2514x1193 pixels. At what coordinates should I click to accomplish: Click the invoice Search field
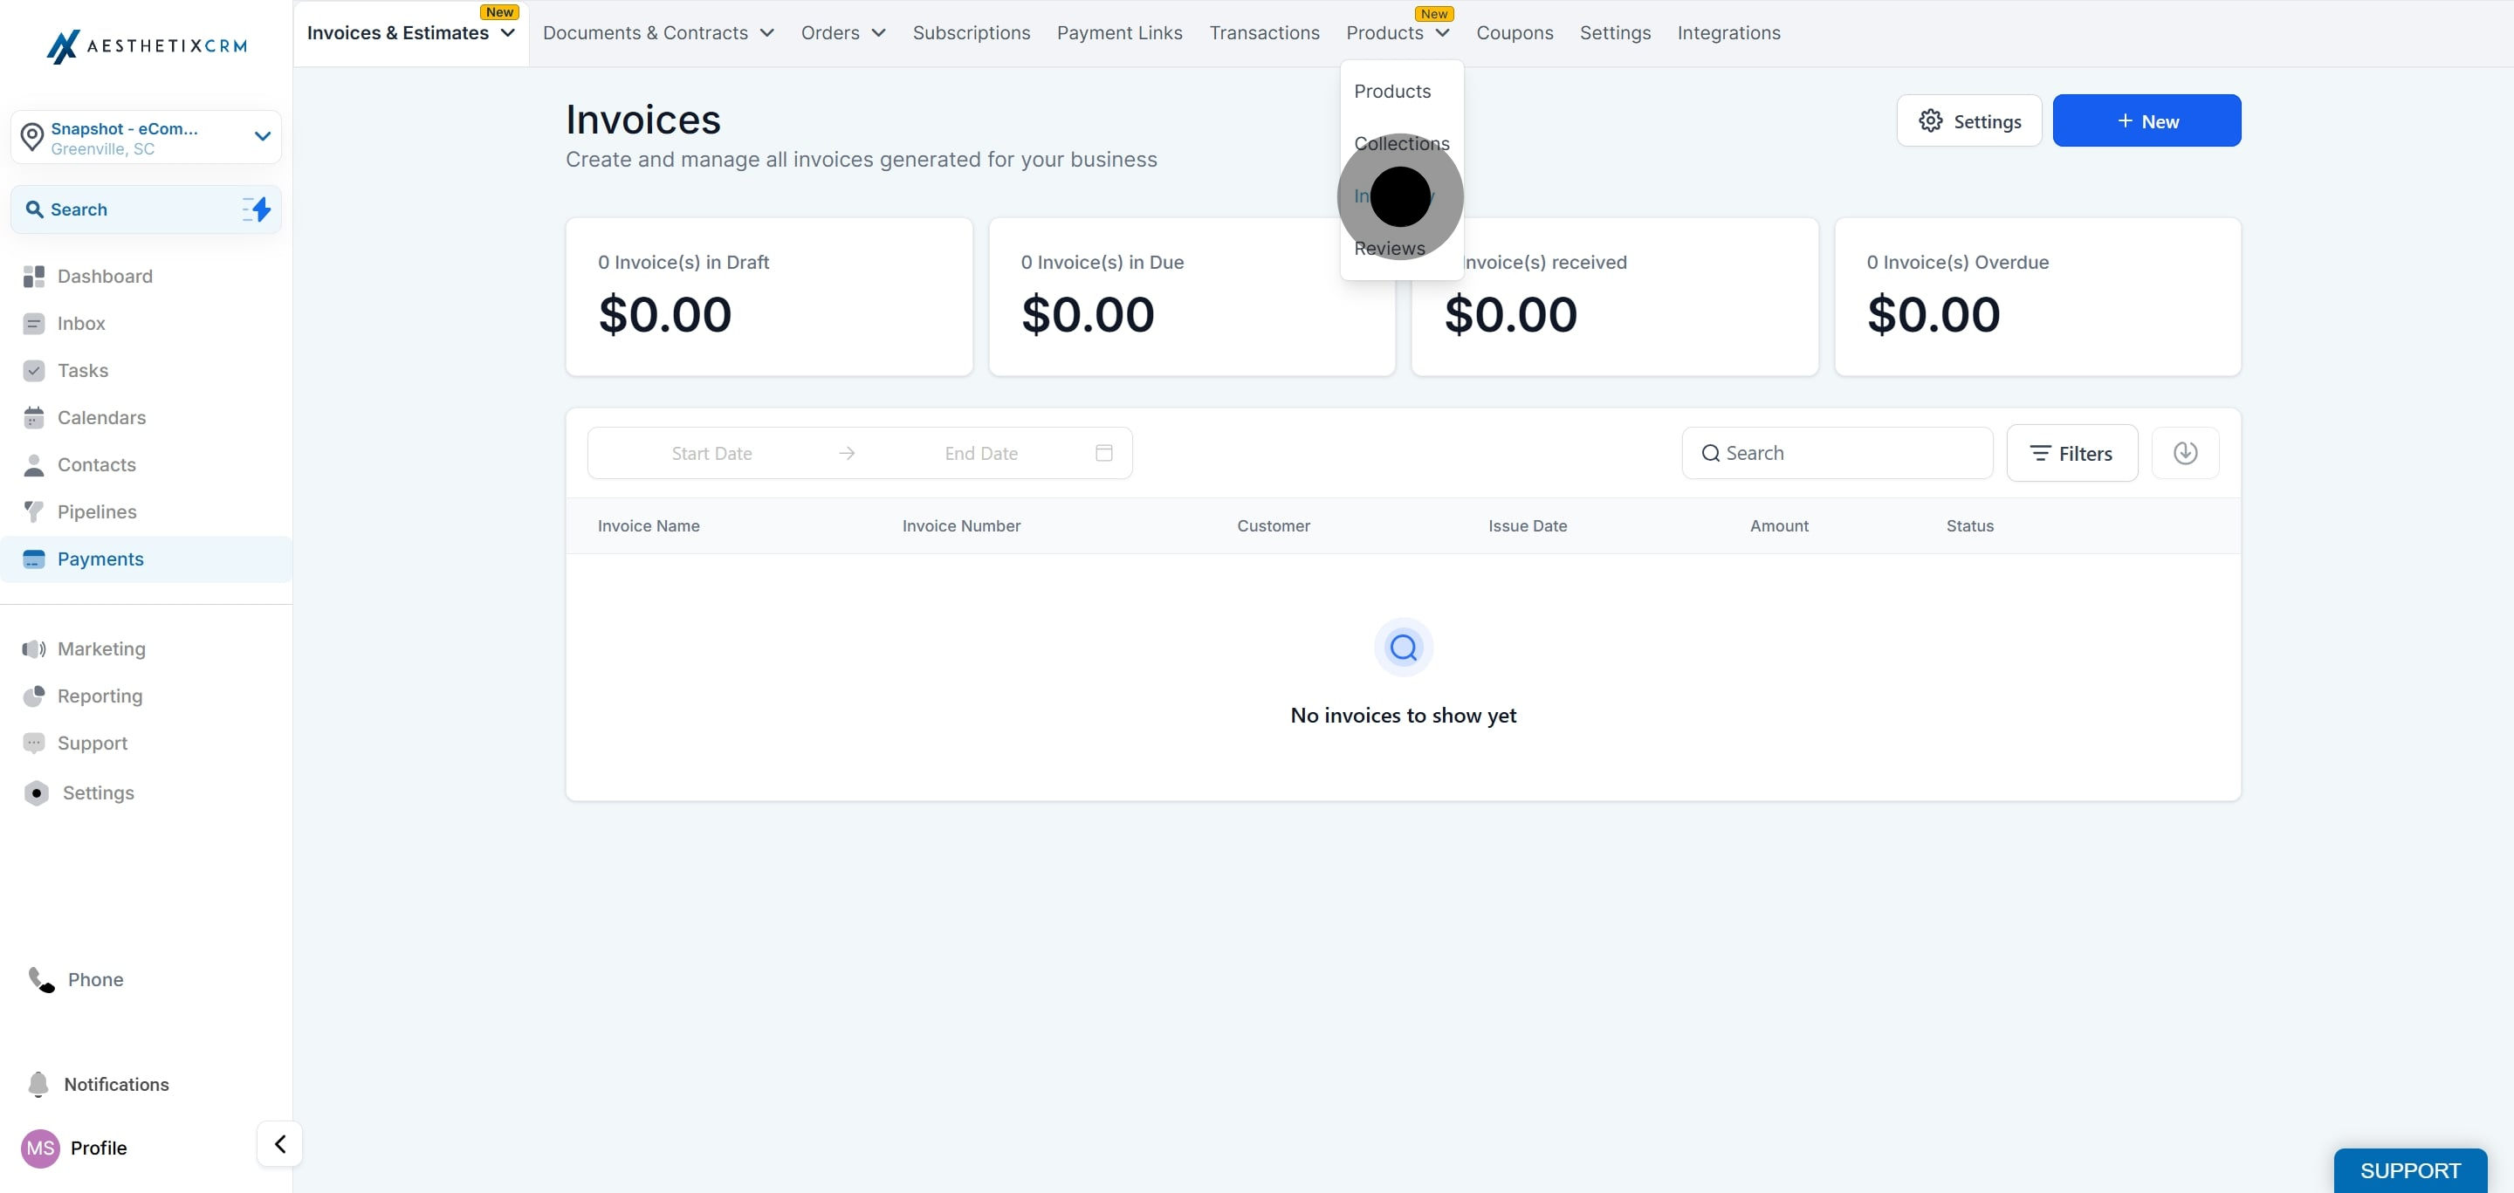pos(1837,453)
